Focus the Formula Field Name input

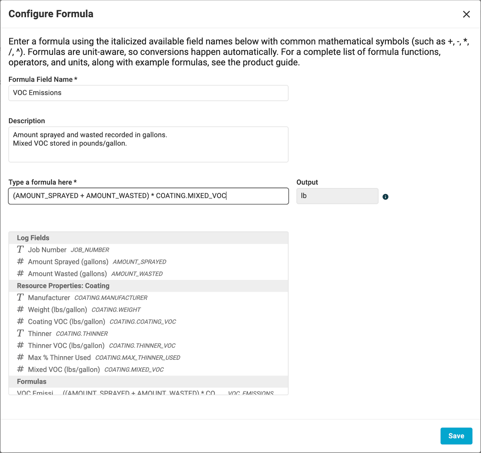point(148,93)
